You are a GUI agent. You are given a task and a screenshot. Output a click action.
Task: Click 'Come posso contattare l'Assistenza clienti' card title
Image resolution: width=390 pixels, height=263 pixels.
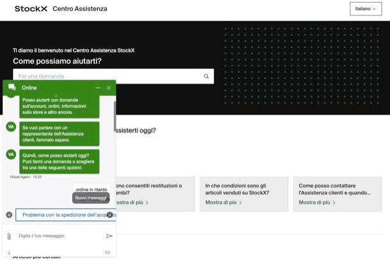(x=334, y=189)
